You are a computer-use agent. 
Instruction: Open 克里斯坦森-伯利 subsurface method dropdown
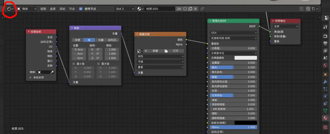coord(233,38)
